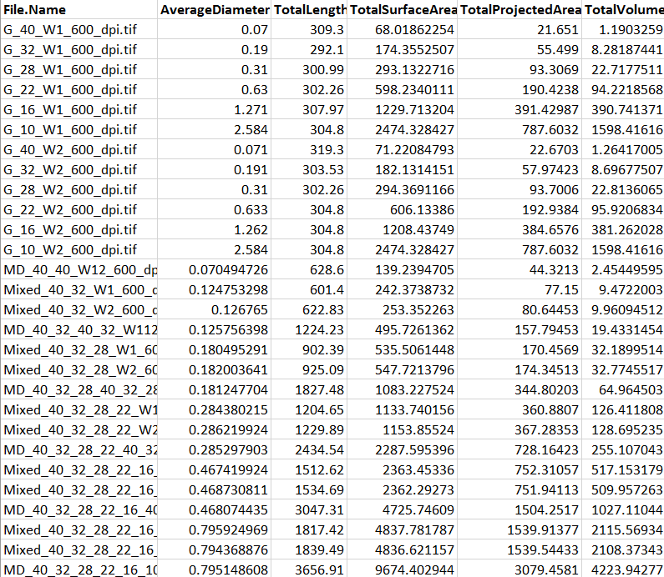Click projected area value 21.651
This screenshot has height=577, width=664.
tap(520, 29)
